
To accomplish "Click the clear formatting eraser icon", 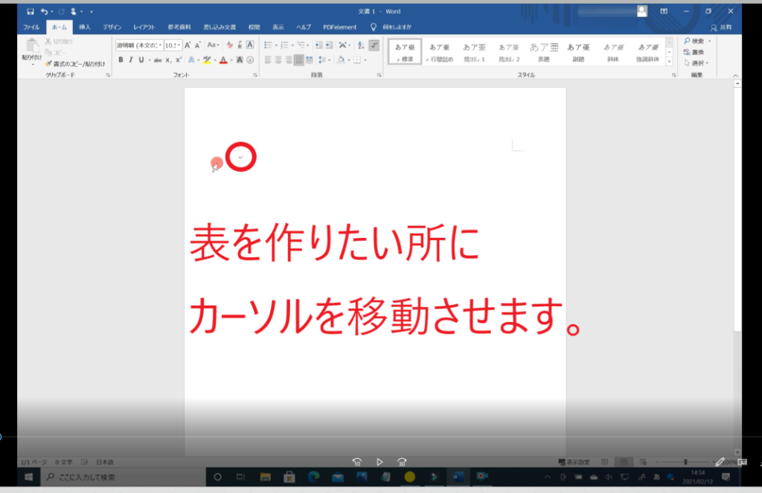I will 229,45.
